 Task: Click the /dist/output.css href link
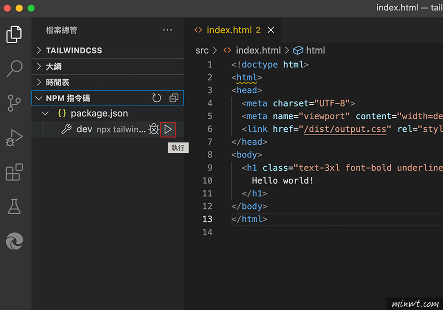point(344,129)
